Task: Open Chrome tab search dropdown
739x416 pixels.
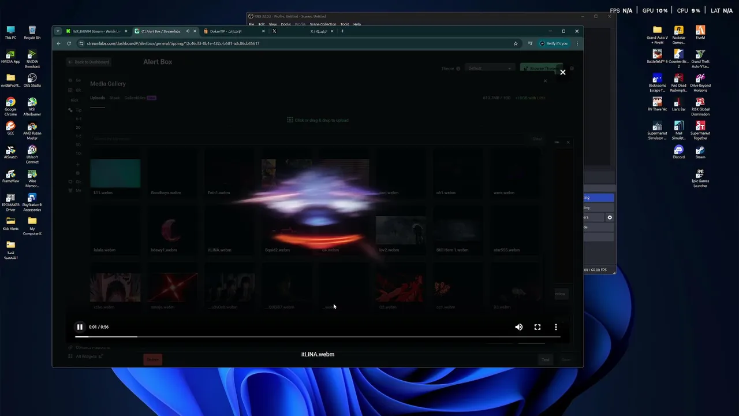Action: point(58,31)
